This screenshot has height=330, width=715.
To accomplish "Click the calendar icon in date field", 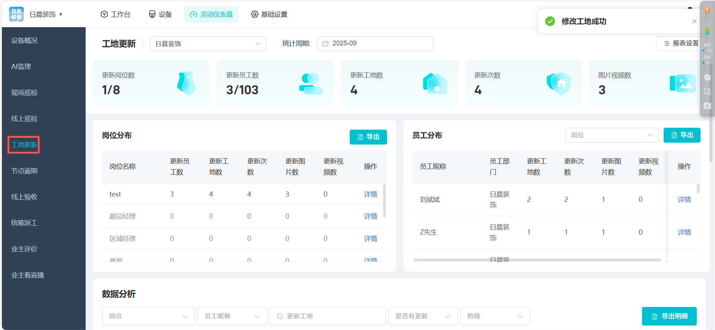I will (325, 44).
